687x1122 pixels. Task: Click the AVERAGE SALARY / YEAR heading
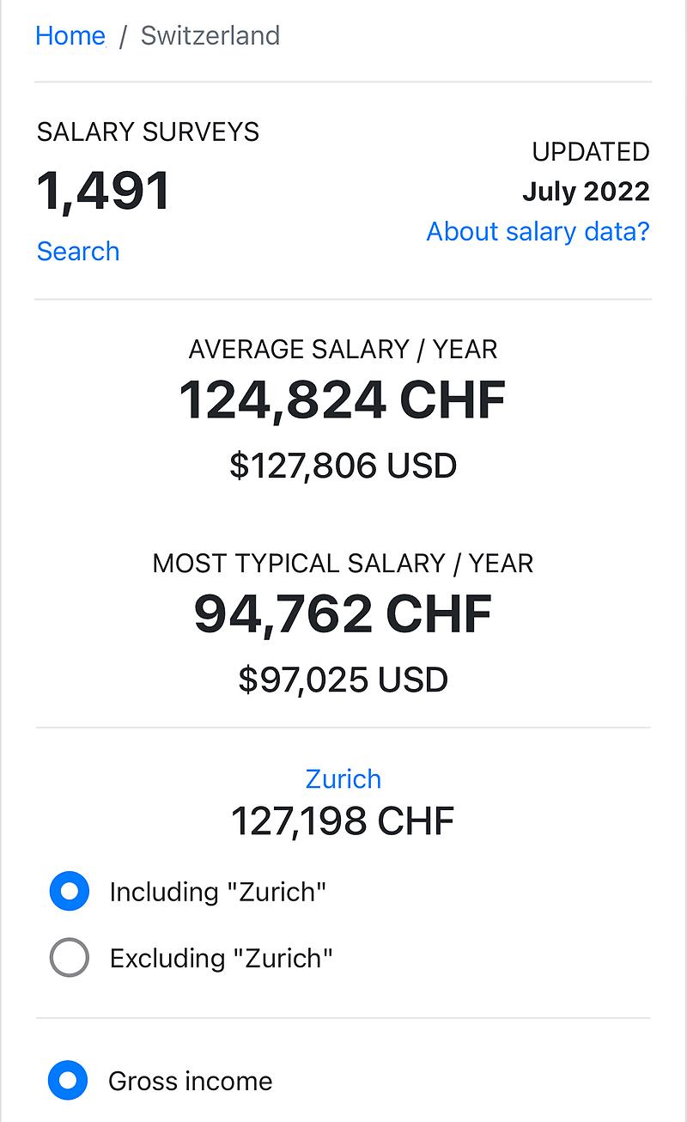click(x=343, y=350)
